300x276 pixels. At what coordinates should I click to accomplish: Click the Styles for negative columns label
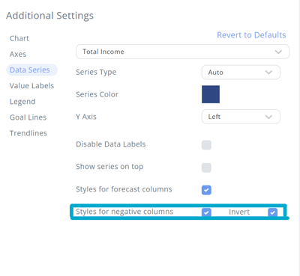124,212
